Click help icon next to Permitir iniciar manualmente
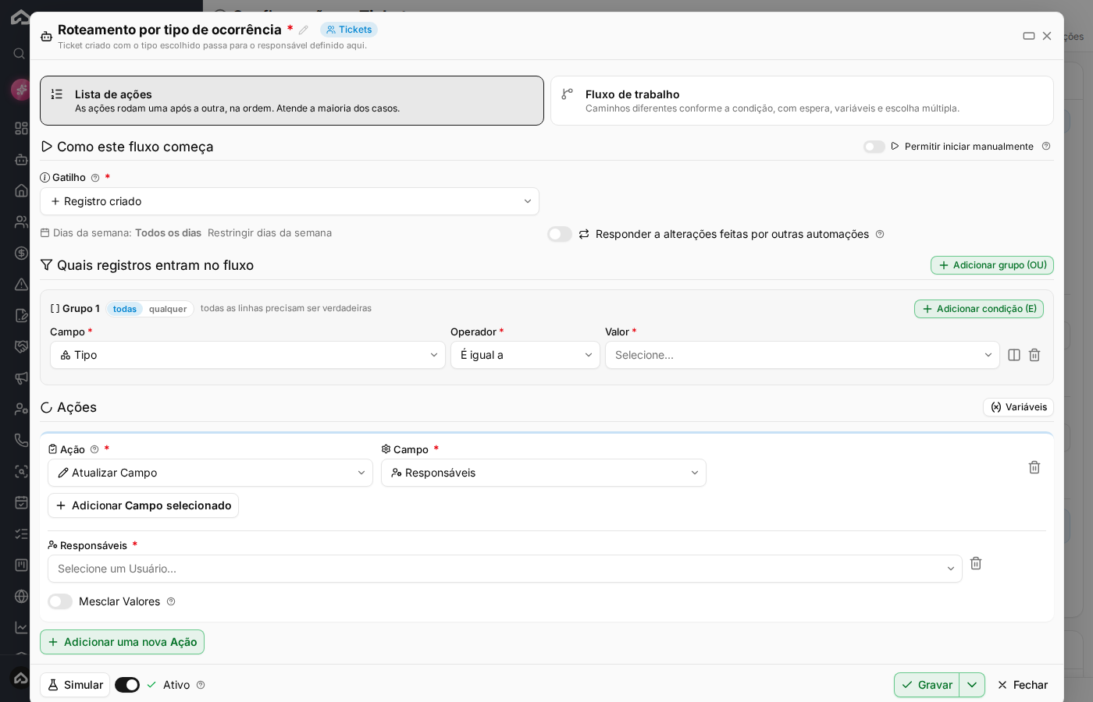This screenshot has height=702, width=1093. pyautogui.click(x=1046, y=146)
